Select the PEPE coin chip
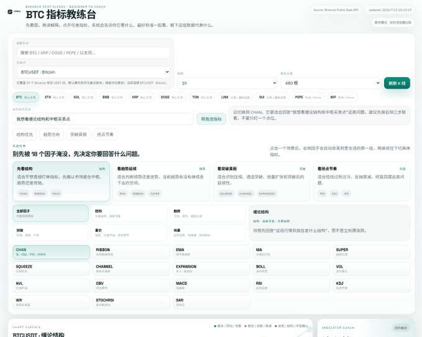This screenshot has height=337, width=422. click(x=308, y=97)
